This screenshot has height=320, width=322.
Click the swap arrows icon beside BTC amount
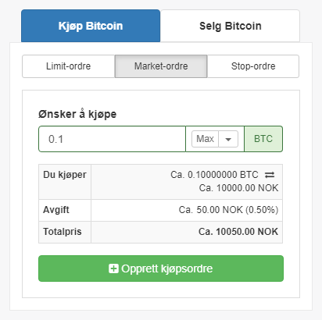point(270,175)
